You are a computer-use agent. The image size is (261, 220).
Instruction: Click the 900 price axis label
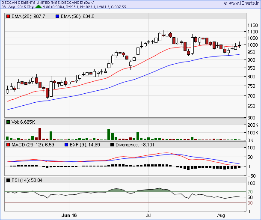(x=251, y=60)
